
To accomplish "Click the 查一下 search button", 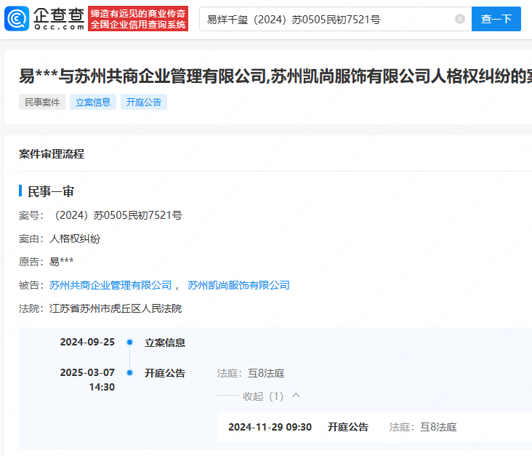I will (496, 19).
